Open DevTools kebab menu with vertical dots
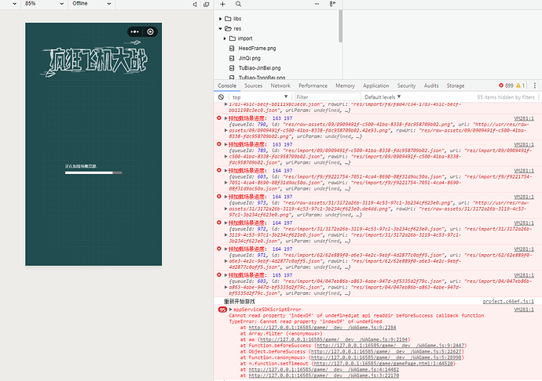The height and width of the screenshot is (381, 542). (x=535, y=85)
